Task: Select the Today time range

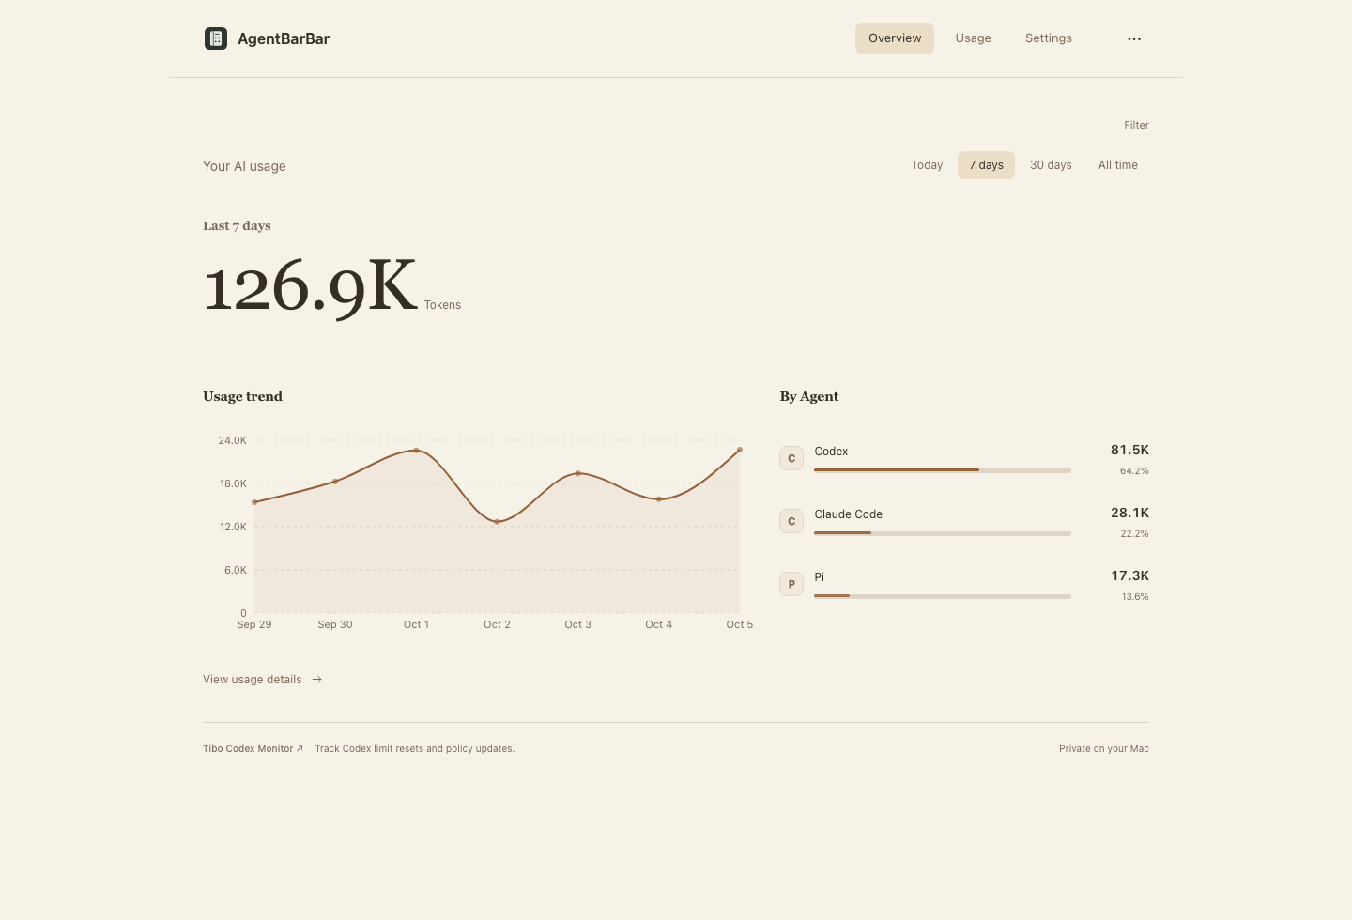Action: tap(927, 165)
